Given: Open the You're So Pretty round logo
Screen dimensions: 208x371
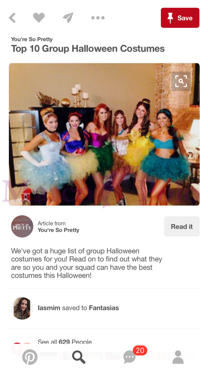Looking at the screenshot, I should tap(22, 226).
